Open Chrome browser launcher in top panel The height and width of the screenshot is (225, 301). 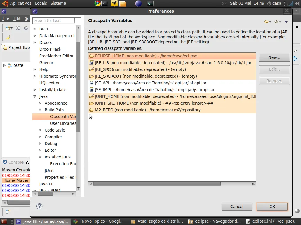pos(98,4)
